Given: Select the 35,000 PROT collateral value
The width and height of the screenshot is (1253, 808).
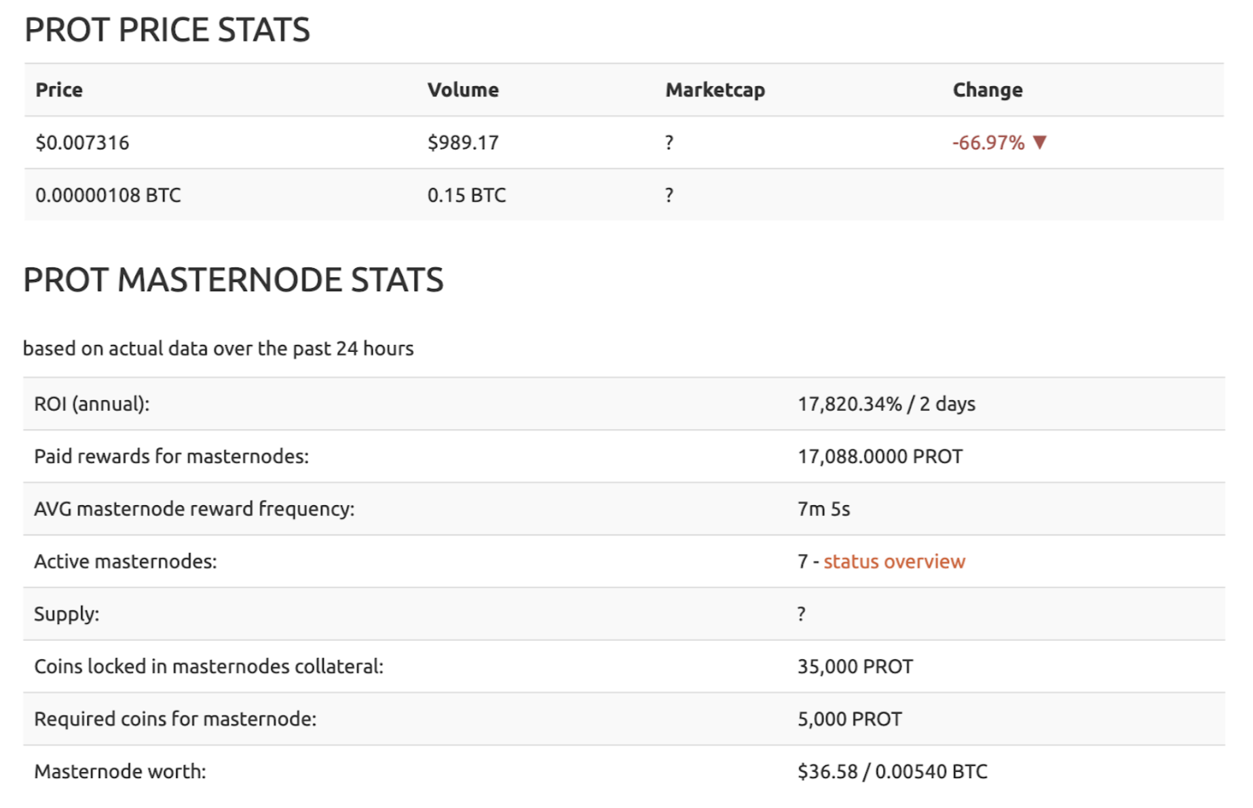Looking at the screenshot, I should [855, 666].
